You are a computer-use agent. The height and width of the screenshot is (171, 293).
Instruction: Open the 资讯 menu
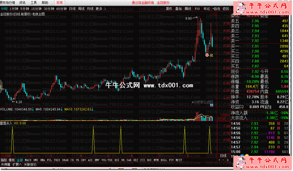23,3
